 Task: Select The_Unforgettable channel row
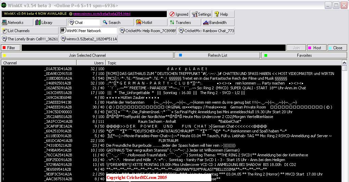pyautogui.click(x=171, y=93)
